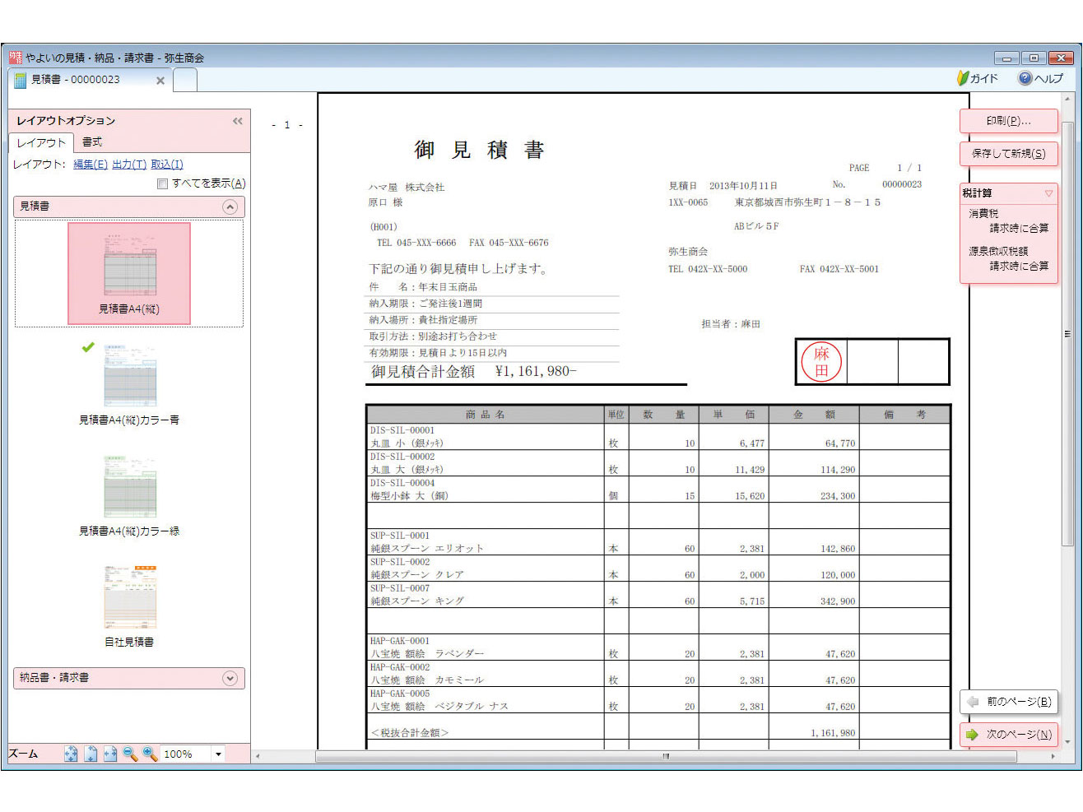Image resolution: width=1083 pixels, height=812 pixels.
Task: Click the amount 342,900 cell
Action: [838, 601]
